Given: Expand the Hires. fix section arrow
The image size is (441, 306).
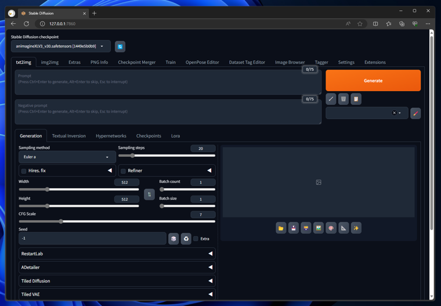Looking at the screenshot, I should [x=110, y=171].
